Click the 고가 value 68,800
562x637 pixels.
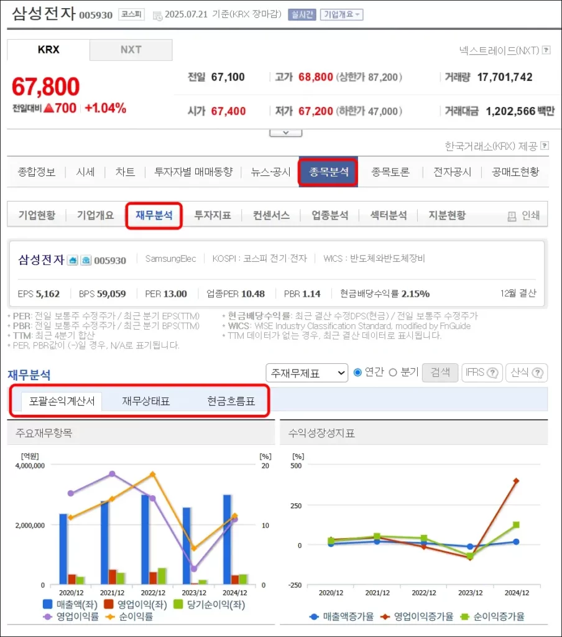316,77
